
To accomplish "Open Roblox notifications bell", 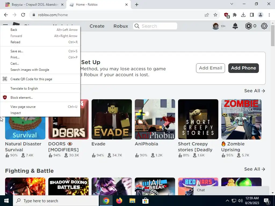I will (235, 26).
